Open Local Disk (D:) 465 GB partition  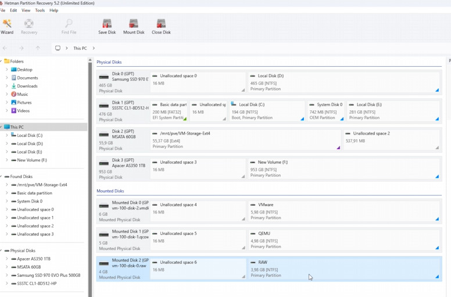344,82
